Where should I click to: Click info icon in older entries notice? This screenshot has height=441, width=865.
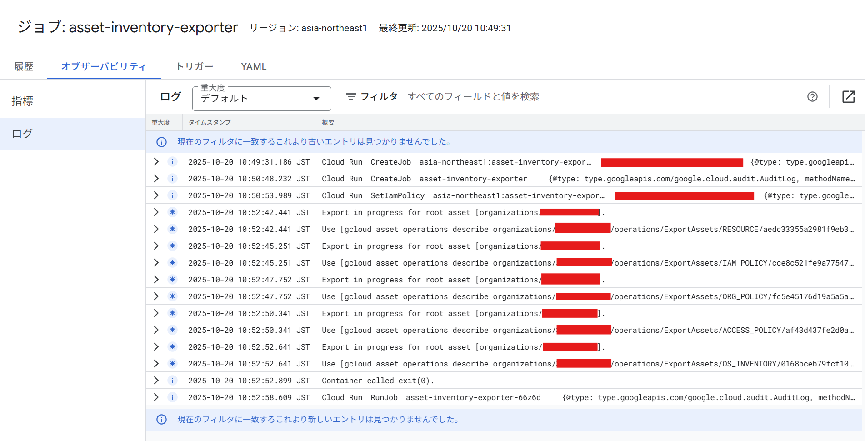[x=161, y=142]
